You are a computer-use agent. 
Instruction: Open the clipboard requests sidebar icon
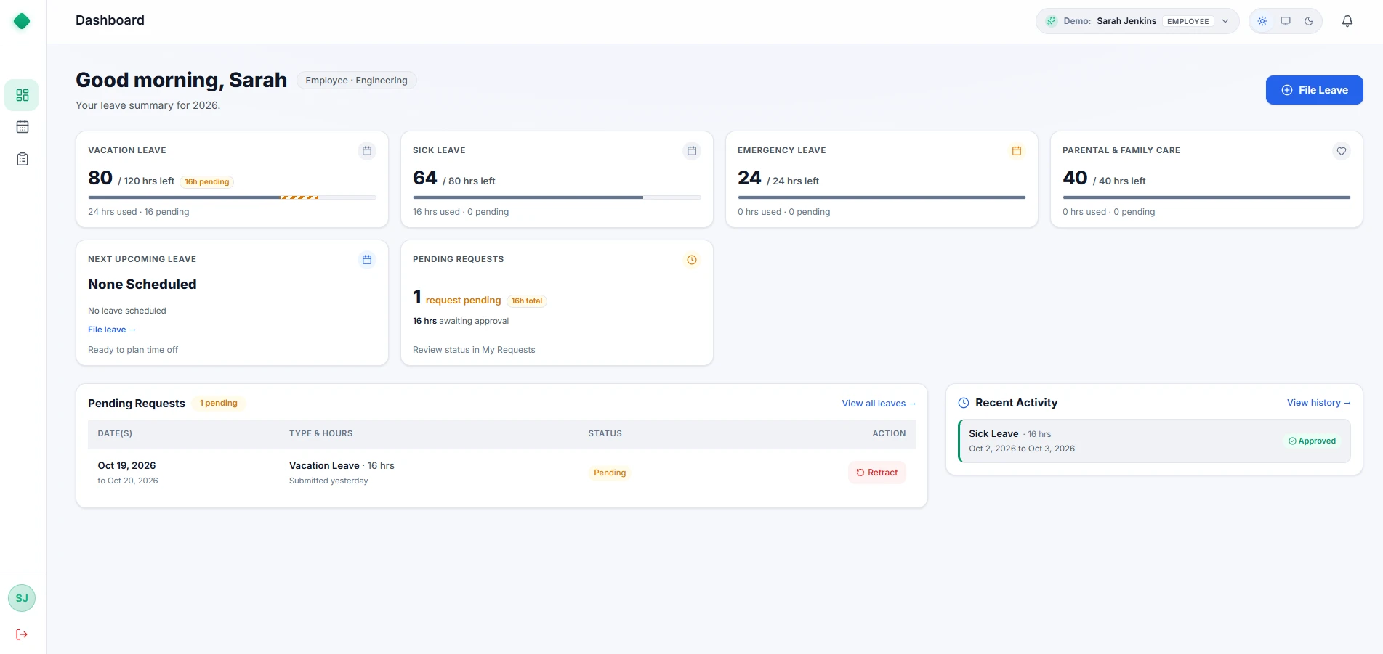pyautogui.click(x=23, y=159)
